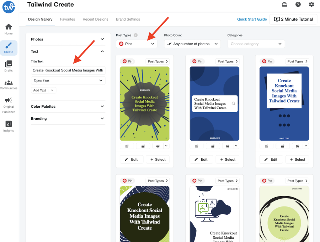Viewport: 320px width, 242px height.
Task: Select the green starburst design
Action: click(158, 159)
